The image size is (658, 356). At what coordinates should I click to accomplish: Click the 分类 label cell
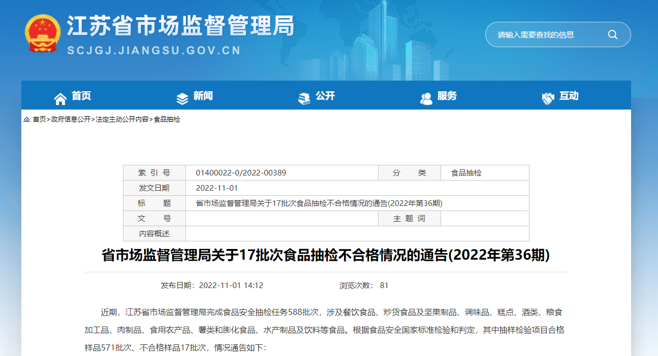410,173
